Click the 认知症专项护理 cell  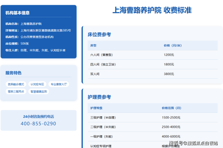point(101,146)
